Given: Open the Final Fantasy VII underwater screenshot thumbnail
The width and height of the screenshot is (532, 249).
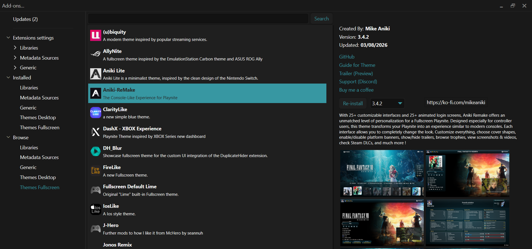Looking at the screenshot, I should click(382, 174).
